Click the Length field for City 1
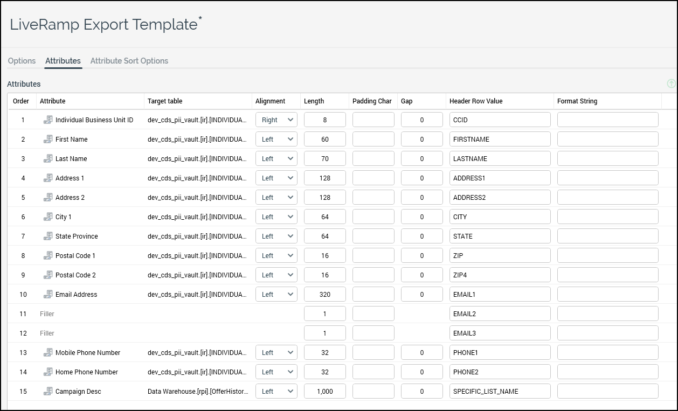 [324, 217]
